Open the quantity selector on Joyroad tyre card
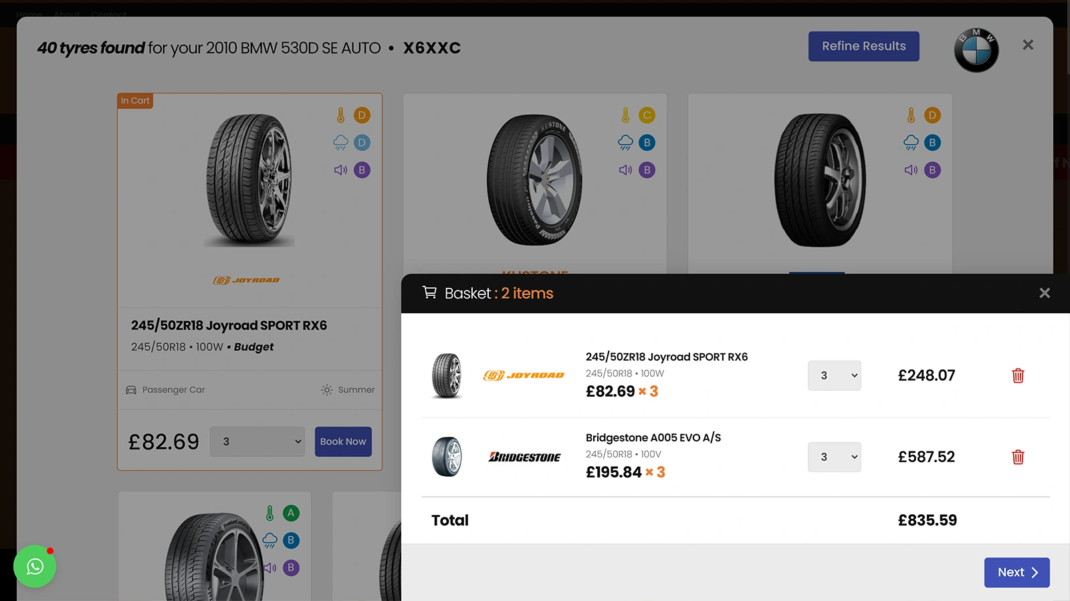The width and height of the screenshot is (1070, 601). [x=257, y=441]
